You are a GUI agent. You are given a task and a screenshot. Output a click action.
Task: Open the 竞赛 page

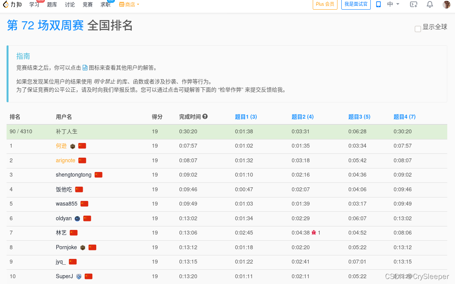pyautogui.click(x=87, y=4)
